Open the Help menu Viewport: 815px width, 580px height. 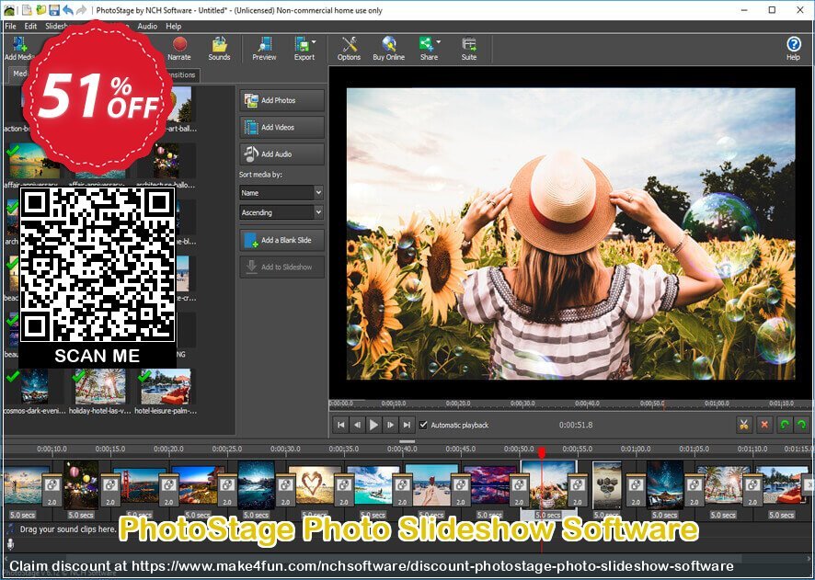click(174, 26)
